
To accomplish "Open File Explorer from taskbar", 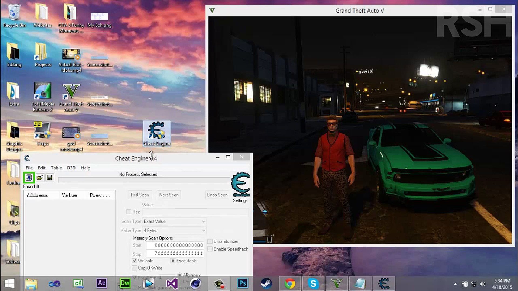I will [x=31, y=284].
